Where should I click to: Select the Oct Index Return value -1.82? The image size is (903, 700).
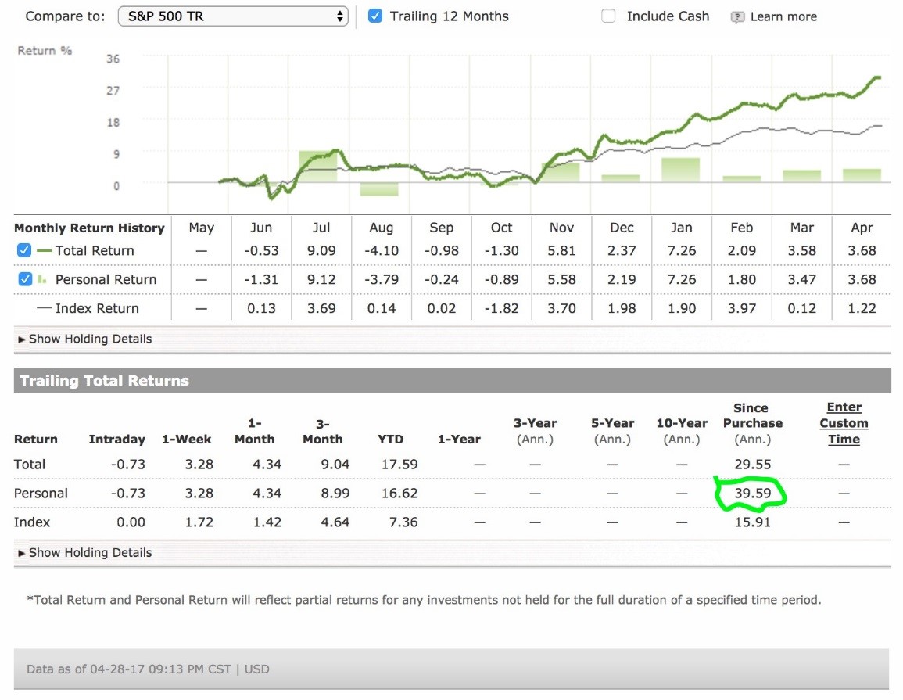(x=501, y=308)
